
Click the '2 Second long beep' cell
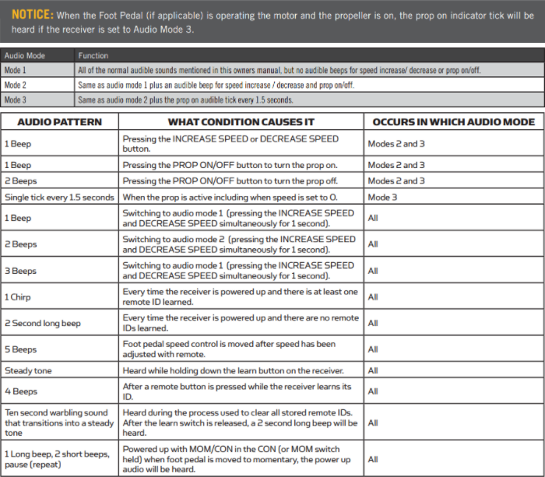[42, 323]
